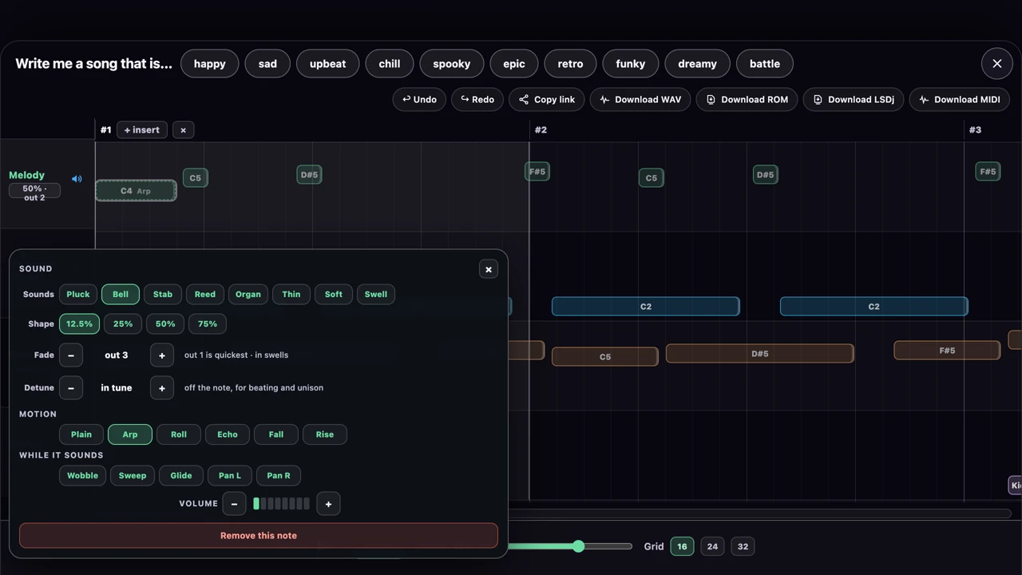Select the Organ sound
This screenshot has width=1022, height=575.
[x=248, y=295]
